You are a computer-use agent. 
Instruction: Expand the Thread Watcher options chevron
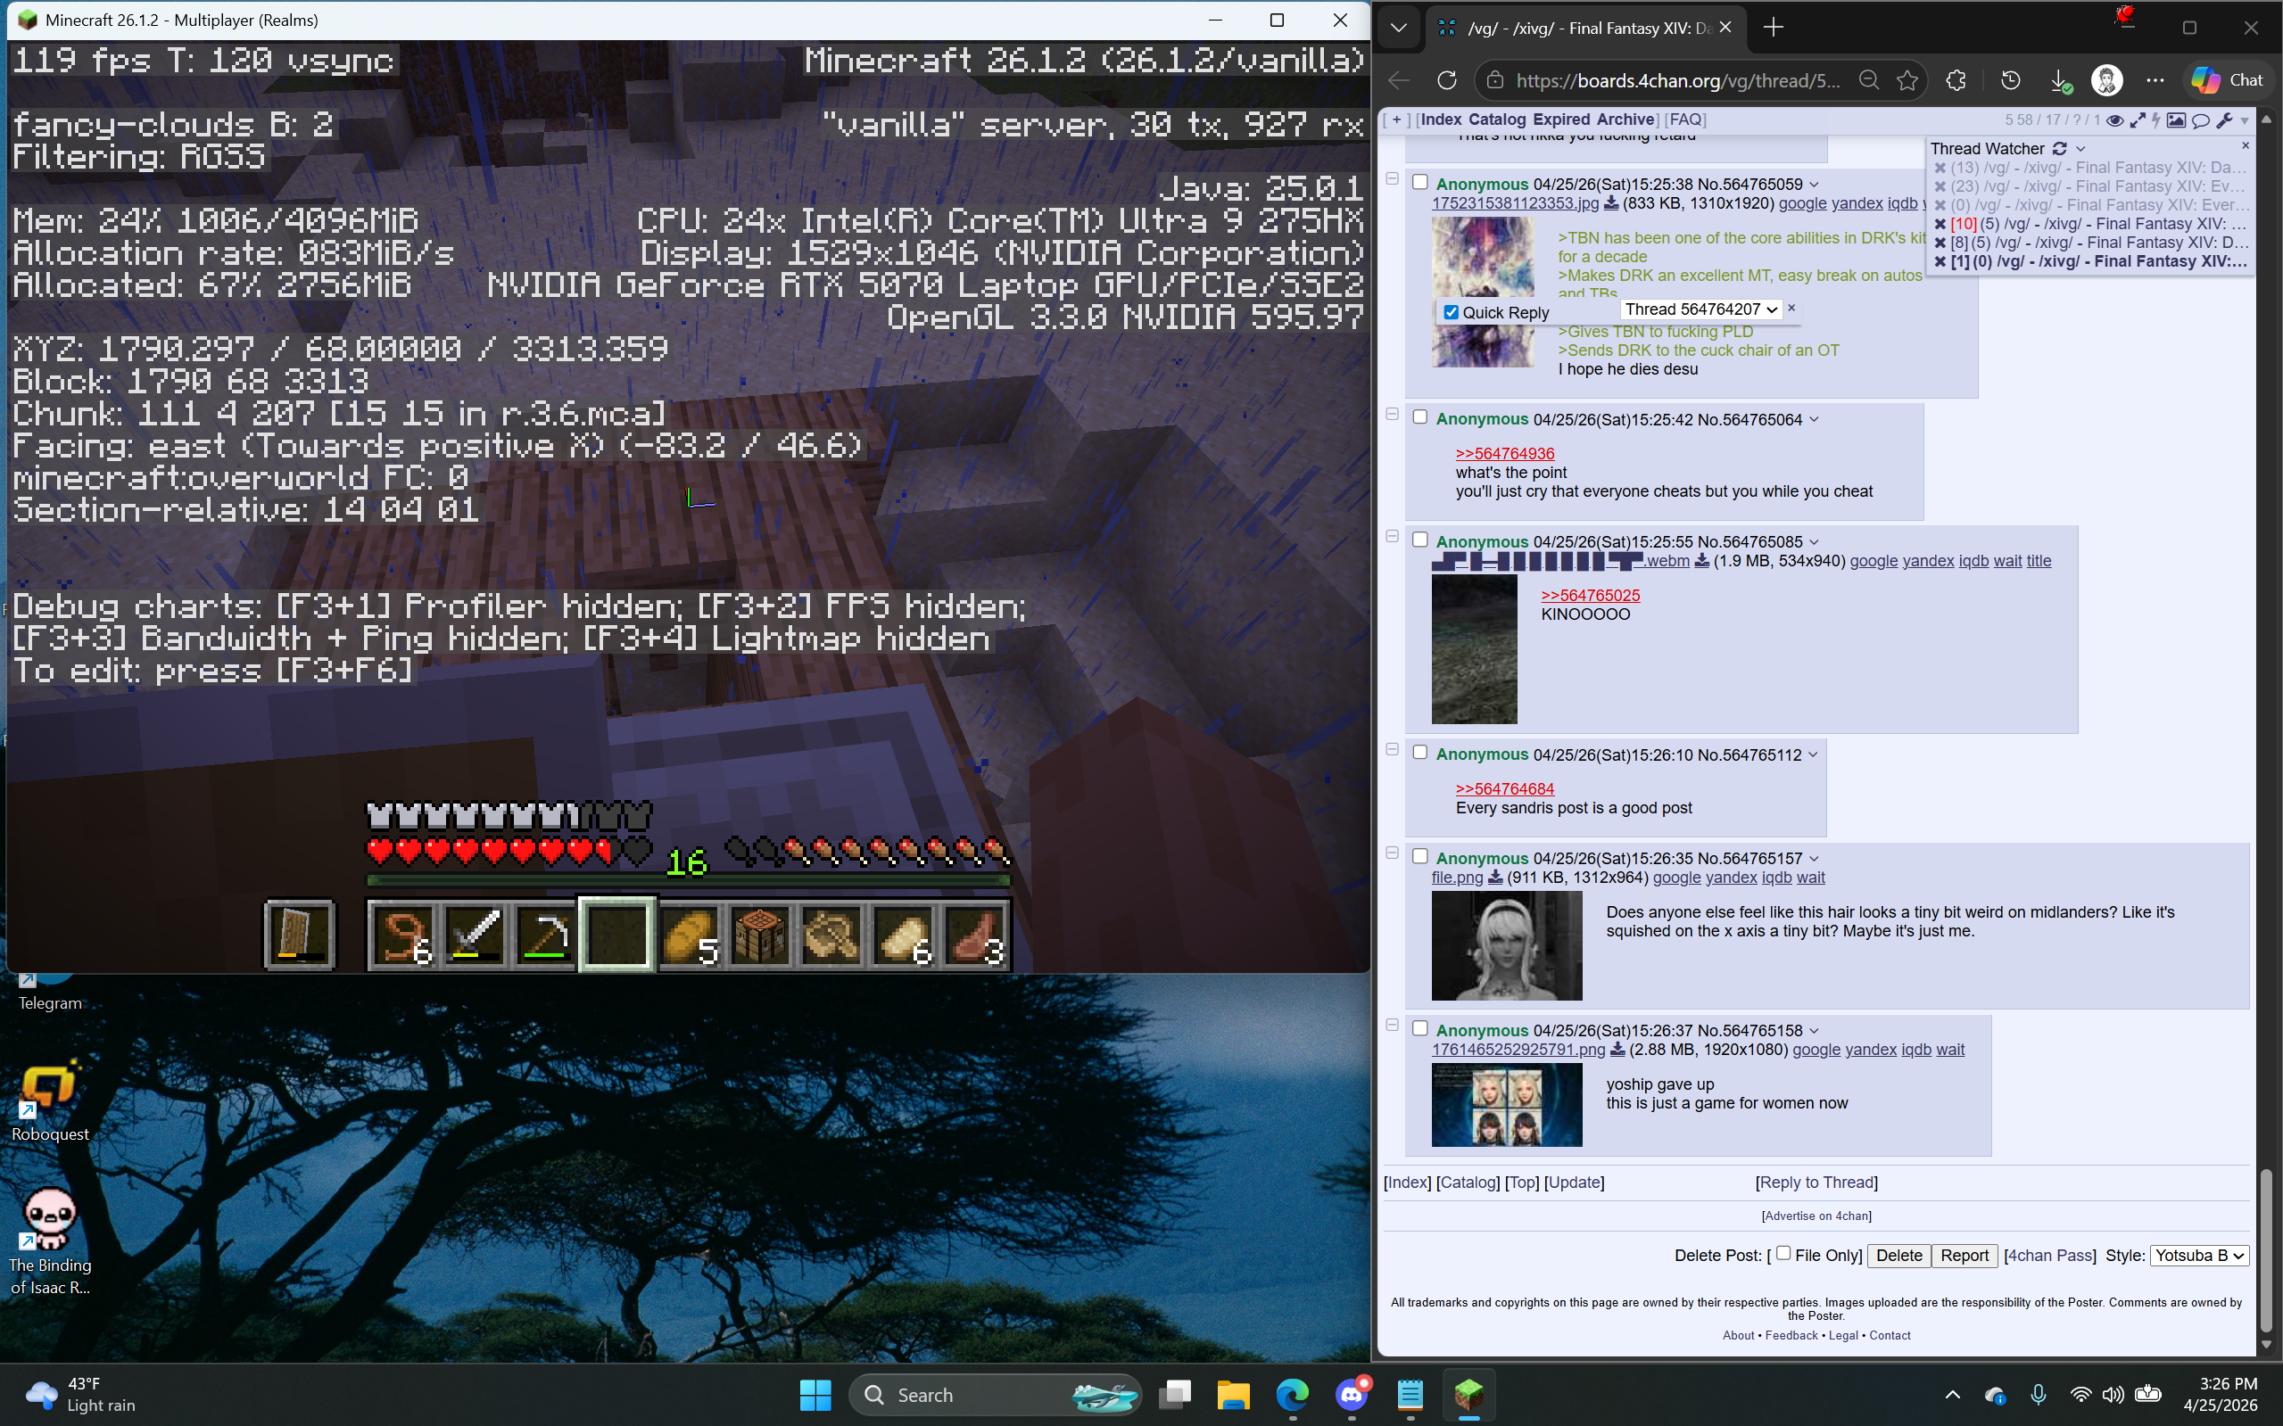pos(2081,149)
